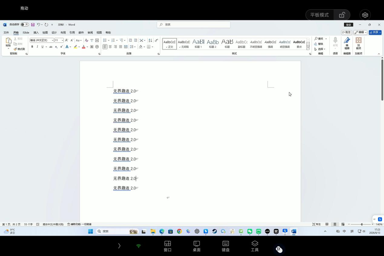
Task: Toggle superscript formatting
Action: (61, 47)
